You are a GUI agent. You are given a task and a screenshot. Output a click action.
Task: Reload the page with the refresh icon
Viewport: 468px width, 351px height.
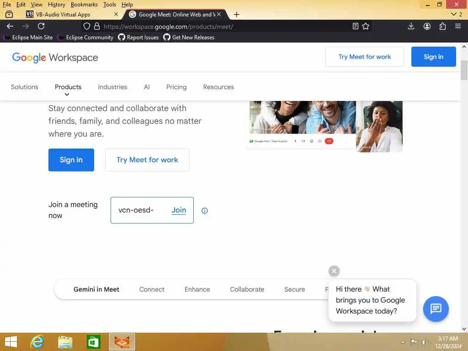[x=41, y=26]
